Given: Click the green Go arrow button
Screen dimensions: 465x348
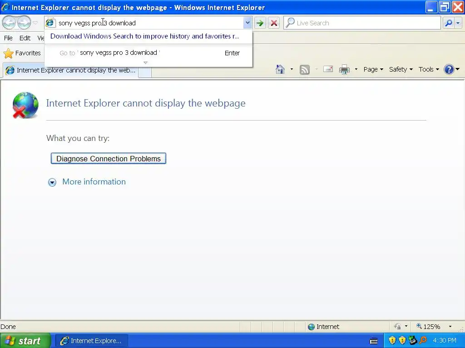Looking at the screenshot, I should tap(260, 23).
